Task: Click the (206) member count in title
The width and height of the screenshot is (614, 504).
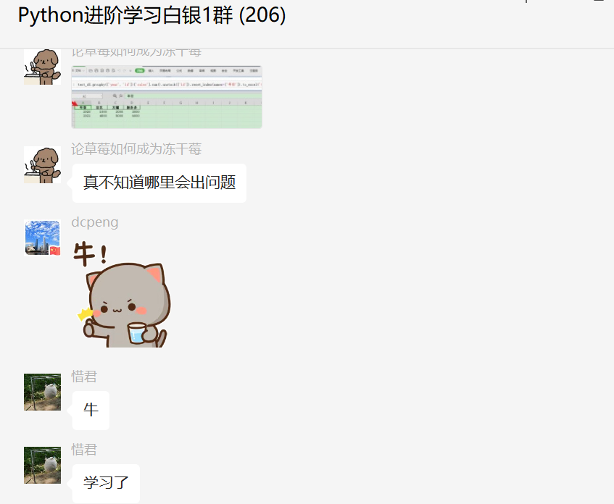Action: coord(262,16)
